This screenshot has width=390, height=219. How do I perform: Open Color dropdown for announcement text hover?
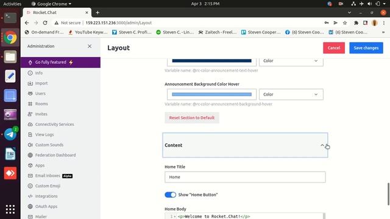291,61
